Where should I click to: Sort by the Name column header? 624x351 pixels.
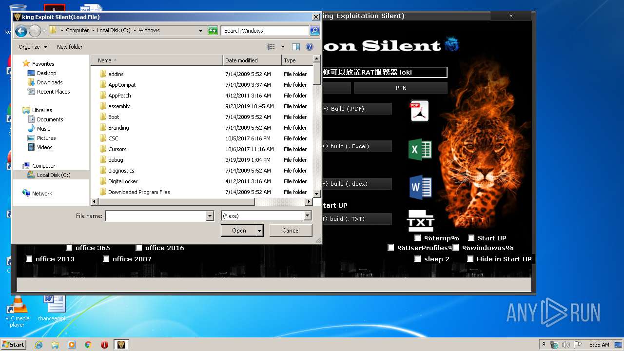point(157,60)
